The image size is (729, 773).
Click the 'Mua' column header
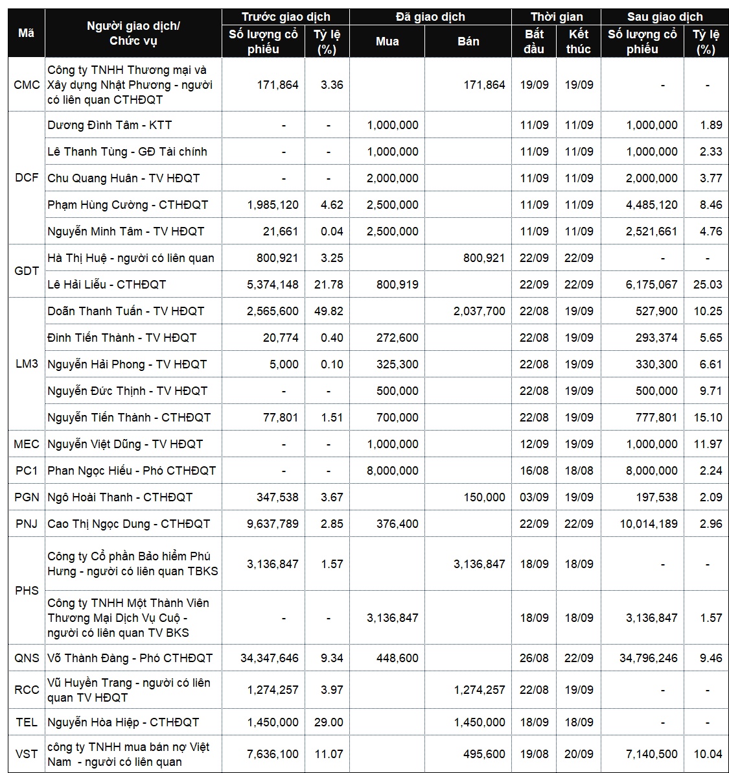pos(387,42)
